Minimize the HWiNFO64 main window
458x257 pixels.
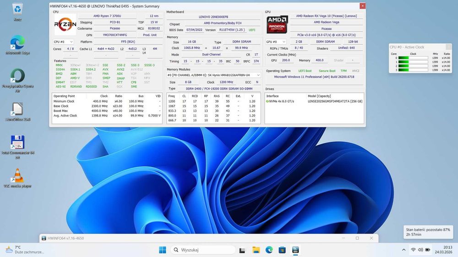343,238
